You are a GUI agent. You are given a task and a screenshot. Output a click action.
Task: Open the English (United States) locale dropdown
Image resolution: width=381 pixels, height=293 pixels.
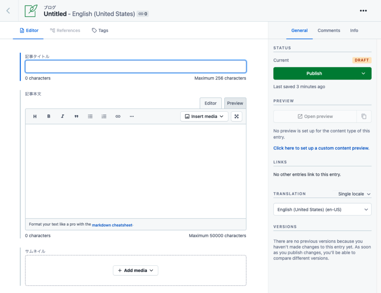coord(322,209)
